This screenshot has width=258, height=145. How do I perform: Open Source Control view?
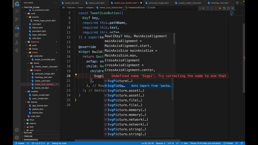(17, 19)
